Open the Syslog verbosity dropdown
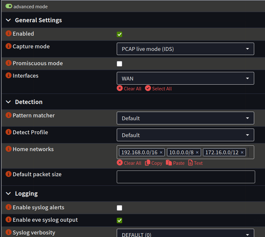The image size is (265, 237). pos(185,233)
